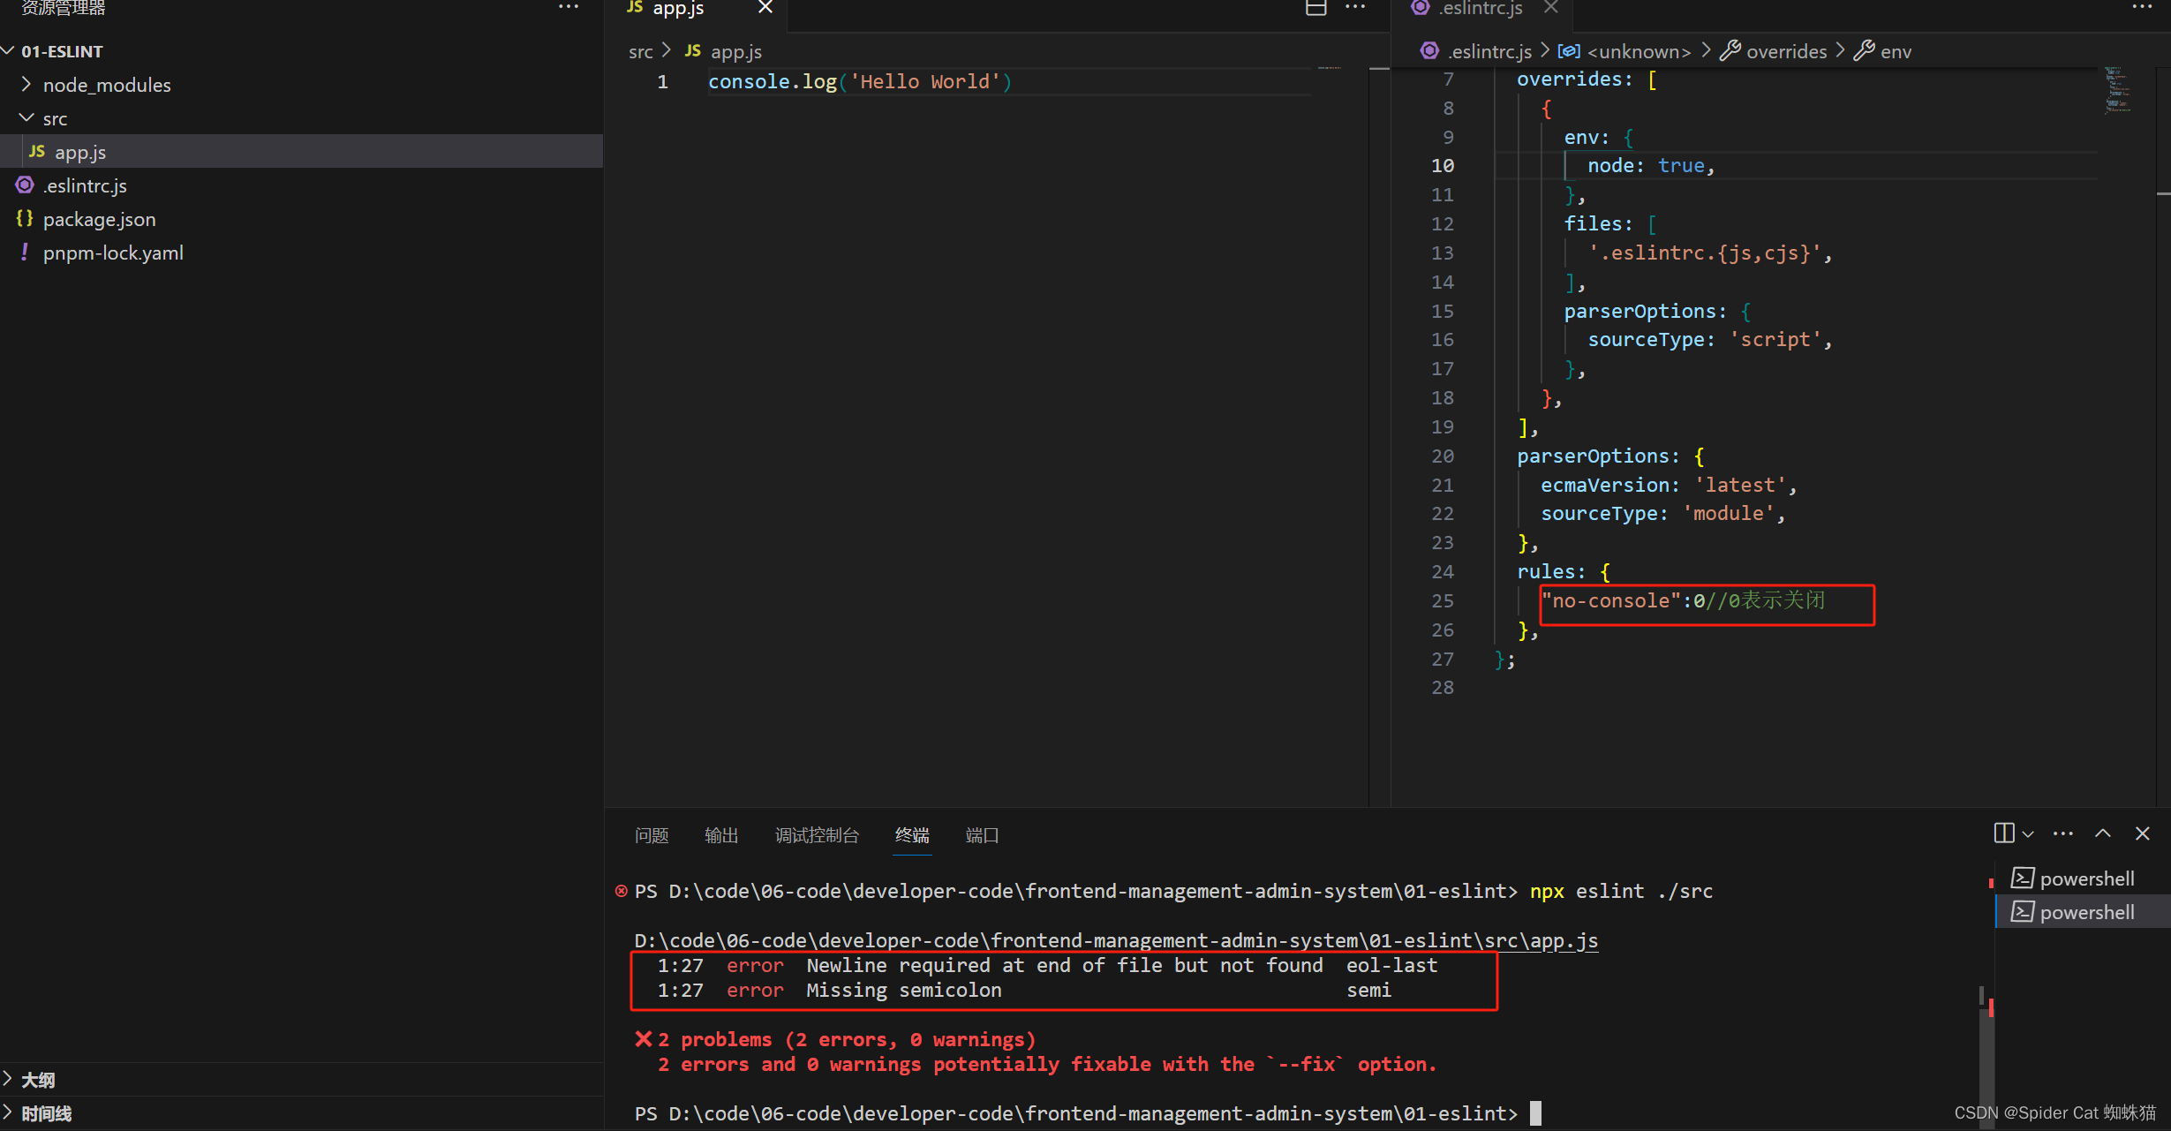Viewport: 2171px width, 1131px height.
Task: Click app.js in the breadcrumb path
Action: pyautogui.click(x=736, y=52)
